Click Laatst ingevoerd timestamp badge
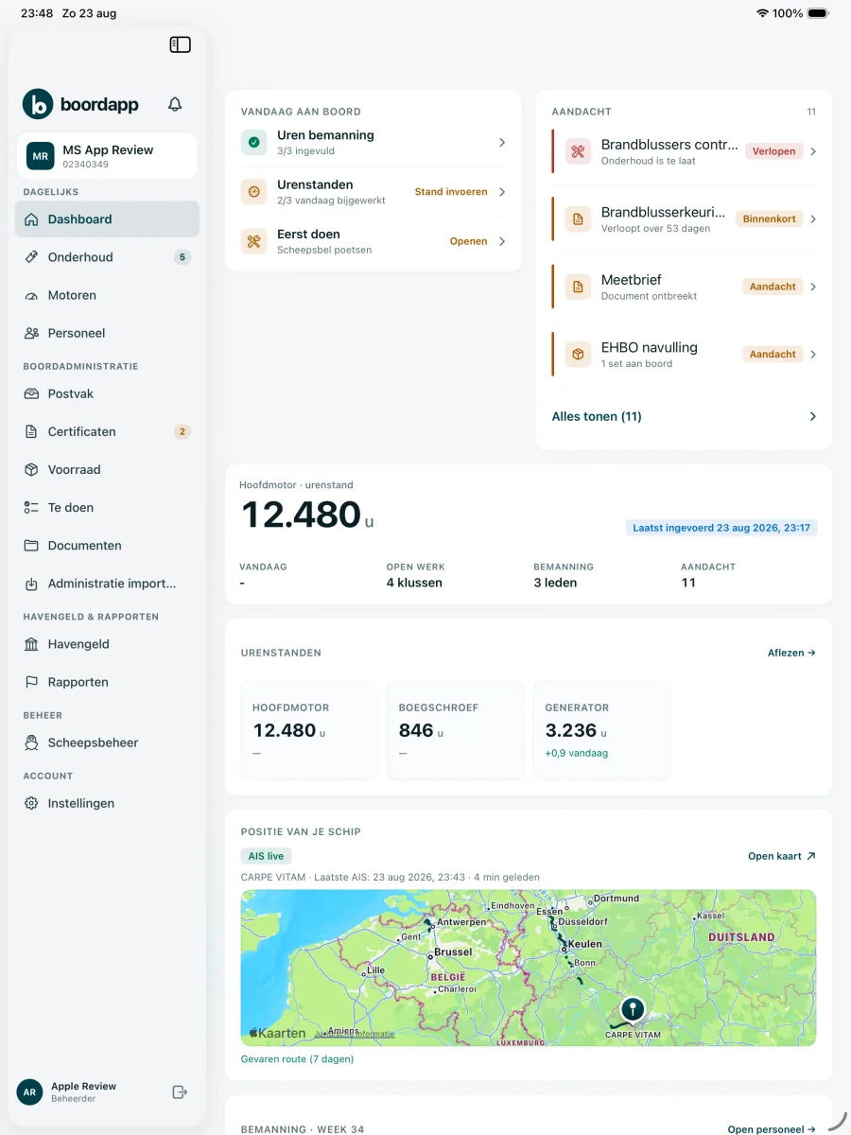 pyautogui.click(x=721, y=528)
